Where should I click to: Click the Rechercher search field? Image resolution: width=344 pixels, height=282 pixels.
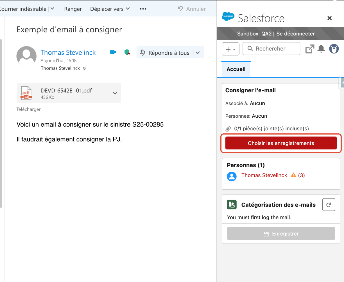point(271,49)
